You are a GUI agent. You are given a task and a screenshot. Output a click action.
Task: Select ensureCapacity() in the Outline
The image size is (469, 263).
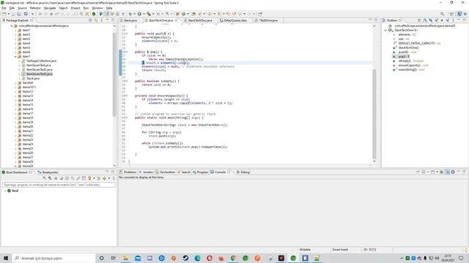410,65
